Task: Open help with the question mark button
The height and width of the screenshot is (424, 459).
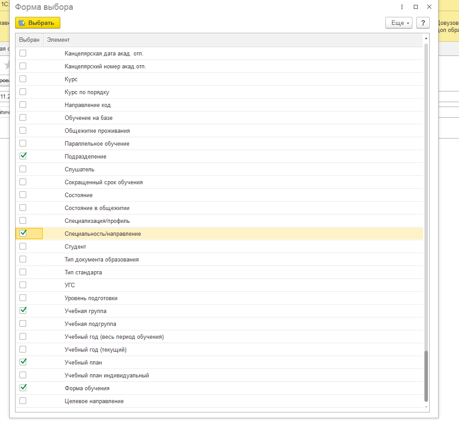Action: click(423, 23)
